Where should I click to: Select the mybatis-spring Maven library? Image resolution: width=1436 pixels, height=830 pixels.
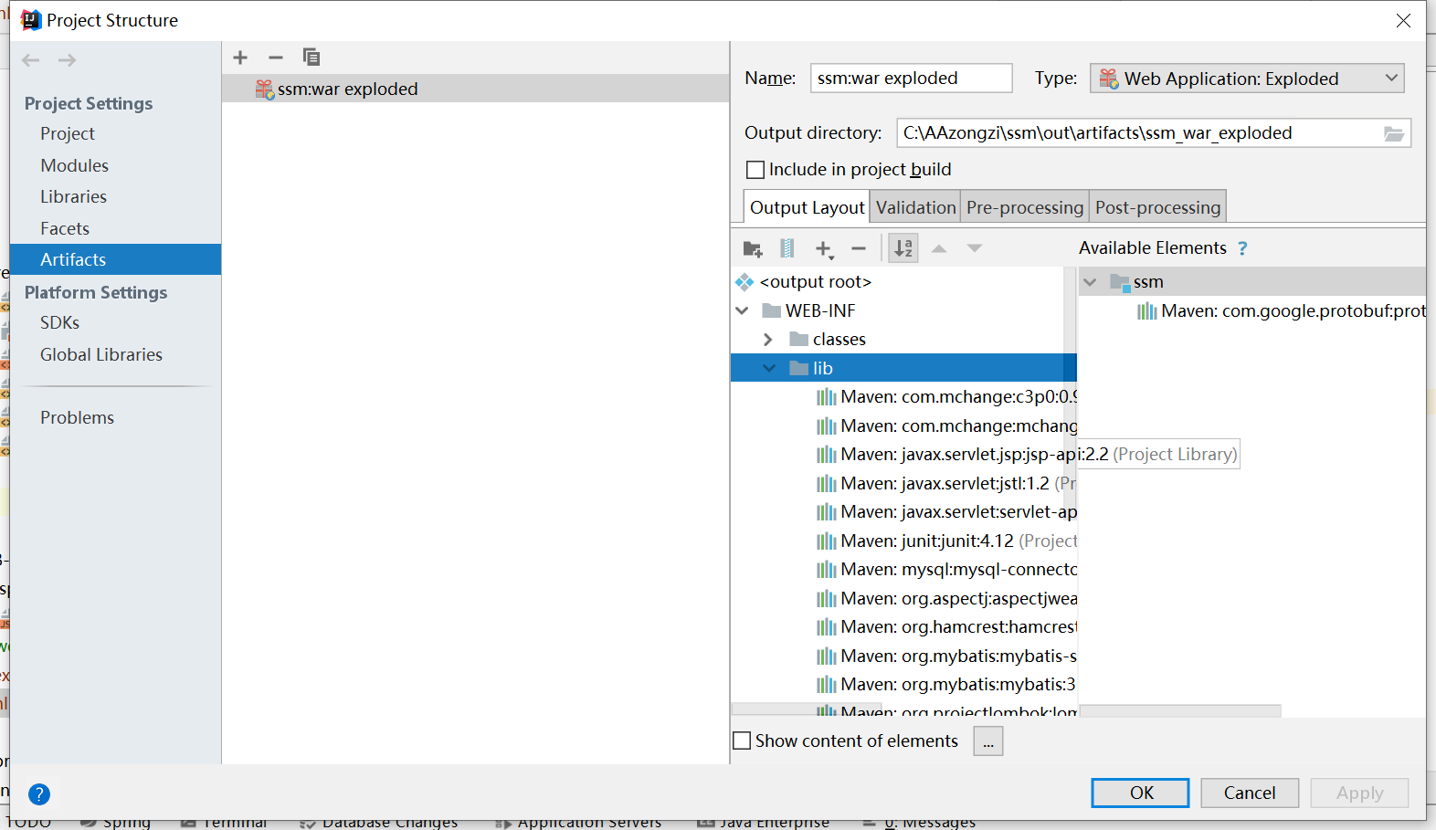click(x=946, y=657)
